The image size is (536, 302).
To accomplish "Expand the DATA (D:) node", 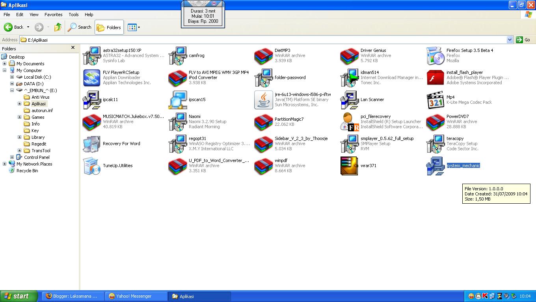I will 12,84.
